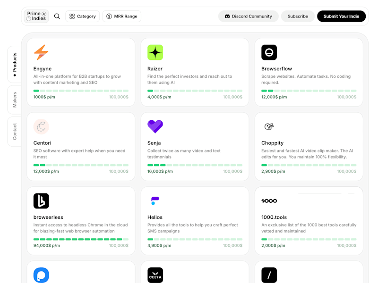This screenshot has width=378, height=283.
Task: Click the Raizer green star logo
Action: coord(155,52)
